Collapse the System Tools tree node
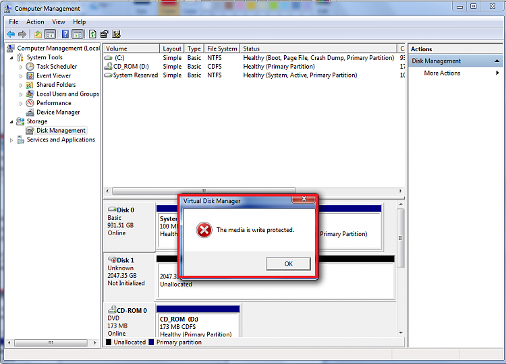The height and width of the screenshot is (364, 506). 11,58
